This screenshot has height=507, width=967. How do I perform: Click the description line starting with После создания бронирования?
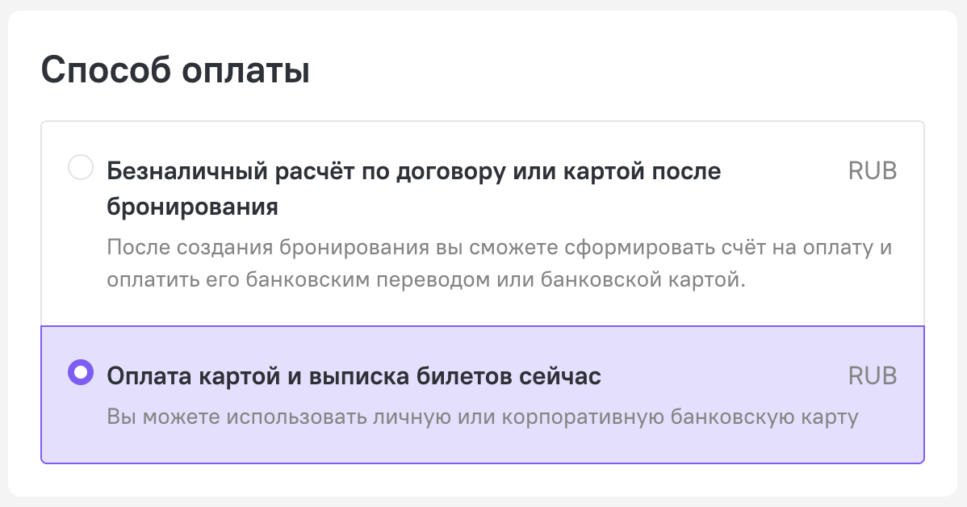pos(500,247)
